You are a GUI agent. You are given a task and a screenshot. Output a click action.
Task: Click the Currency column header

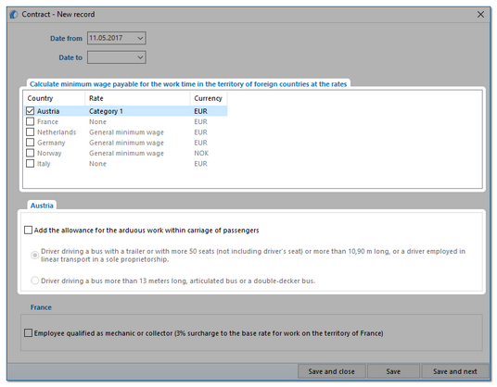(x=209, y=98)
